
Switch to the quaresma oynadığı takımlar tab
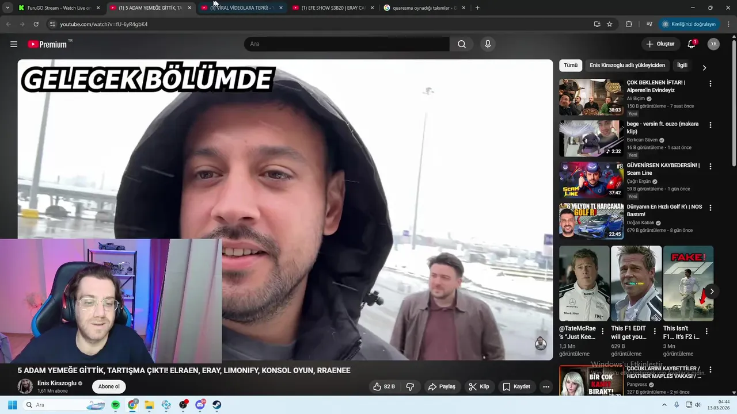tap(424, 8)
